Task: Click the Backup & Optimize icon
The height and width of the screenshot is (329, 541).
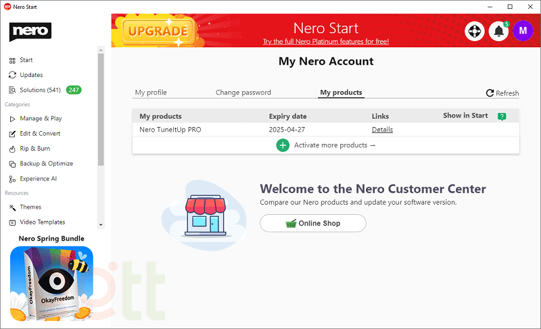Action: tap(12, 164)
